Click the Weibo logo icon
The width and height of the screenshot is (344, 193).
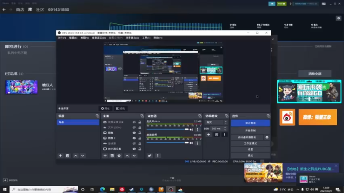pos(287,117)
